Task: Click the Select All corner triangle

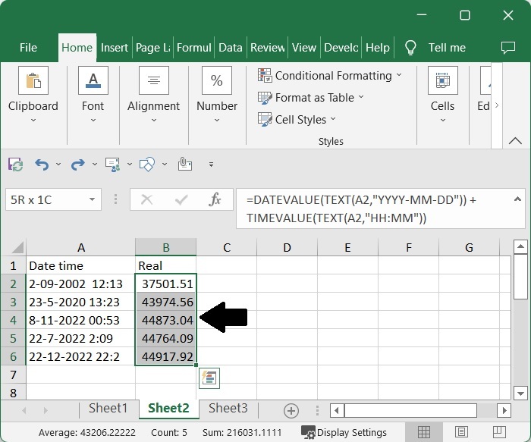Action: [x=17, y=247]
